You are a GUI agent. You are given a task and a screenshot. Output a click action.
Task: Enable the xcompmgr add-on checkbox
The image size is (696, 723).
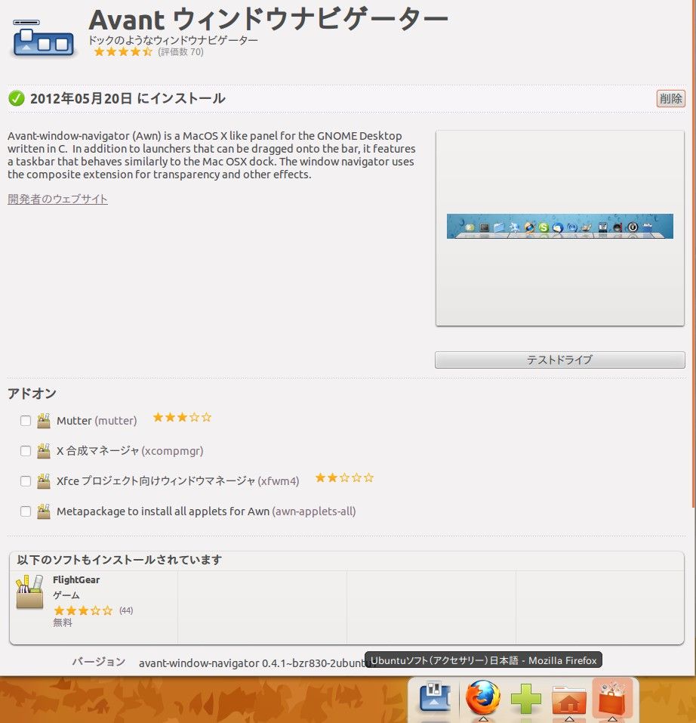pyautogui.click(x=26, y=451)
